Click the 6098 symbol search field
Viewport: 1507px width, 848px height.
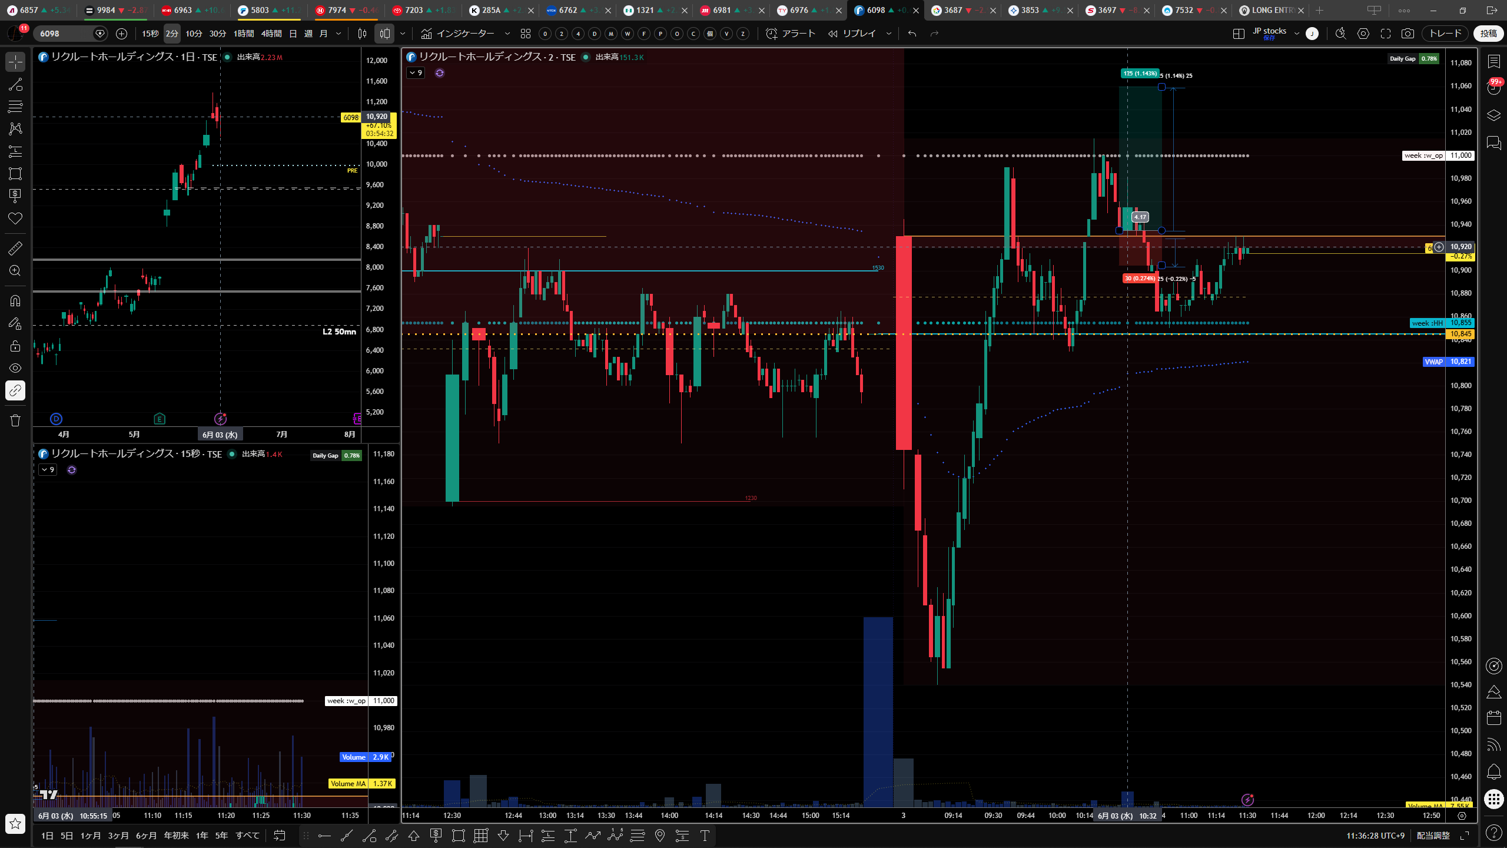coord(65,34)
